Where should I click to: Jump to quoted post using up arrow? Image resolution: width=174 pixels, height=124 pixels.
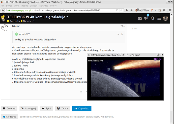122,34
